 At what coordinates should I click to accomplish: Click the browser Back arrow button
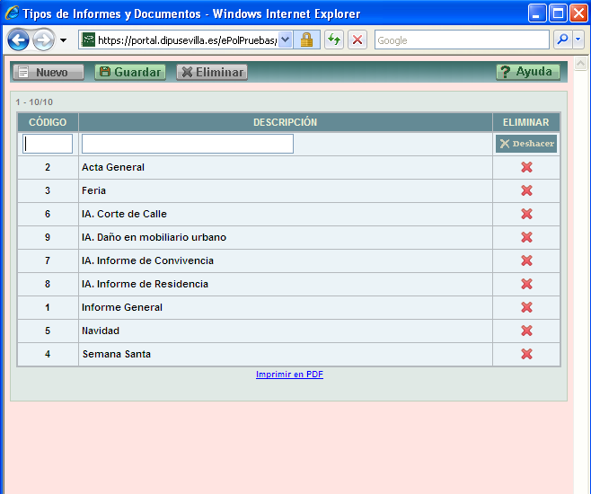coord(18,40)
